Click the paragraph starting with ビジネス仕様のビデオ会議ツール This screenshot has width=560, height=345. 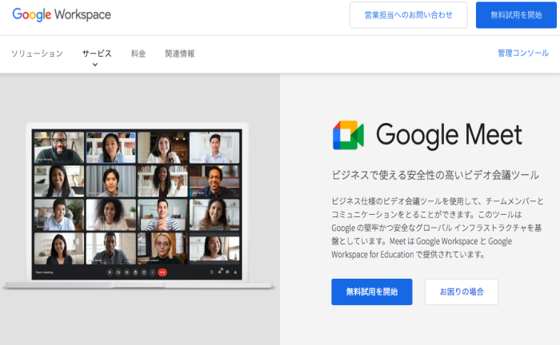coord(438,228)
